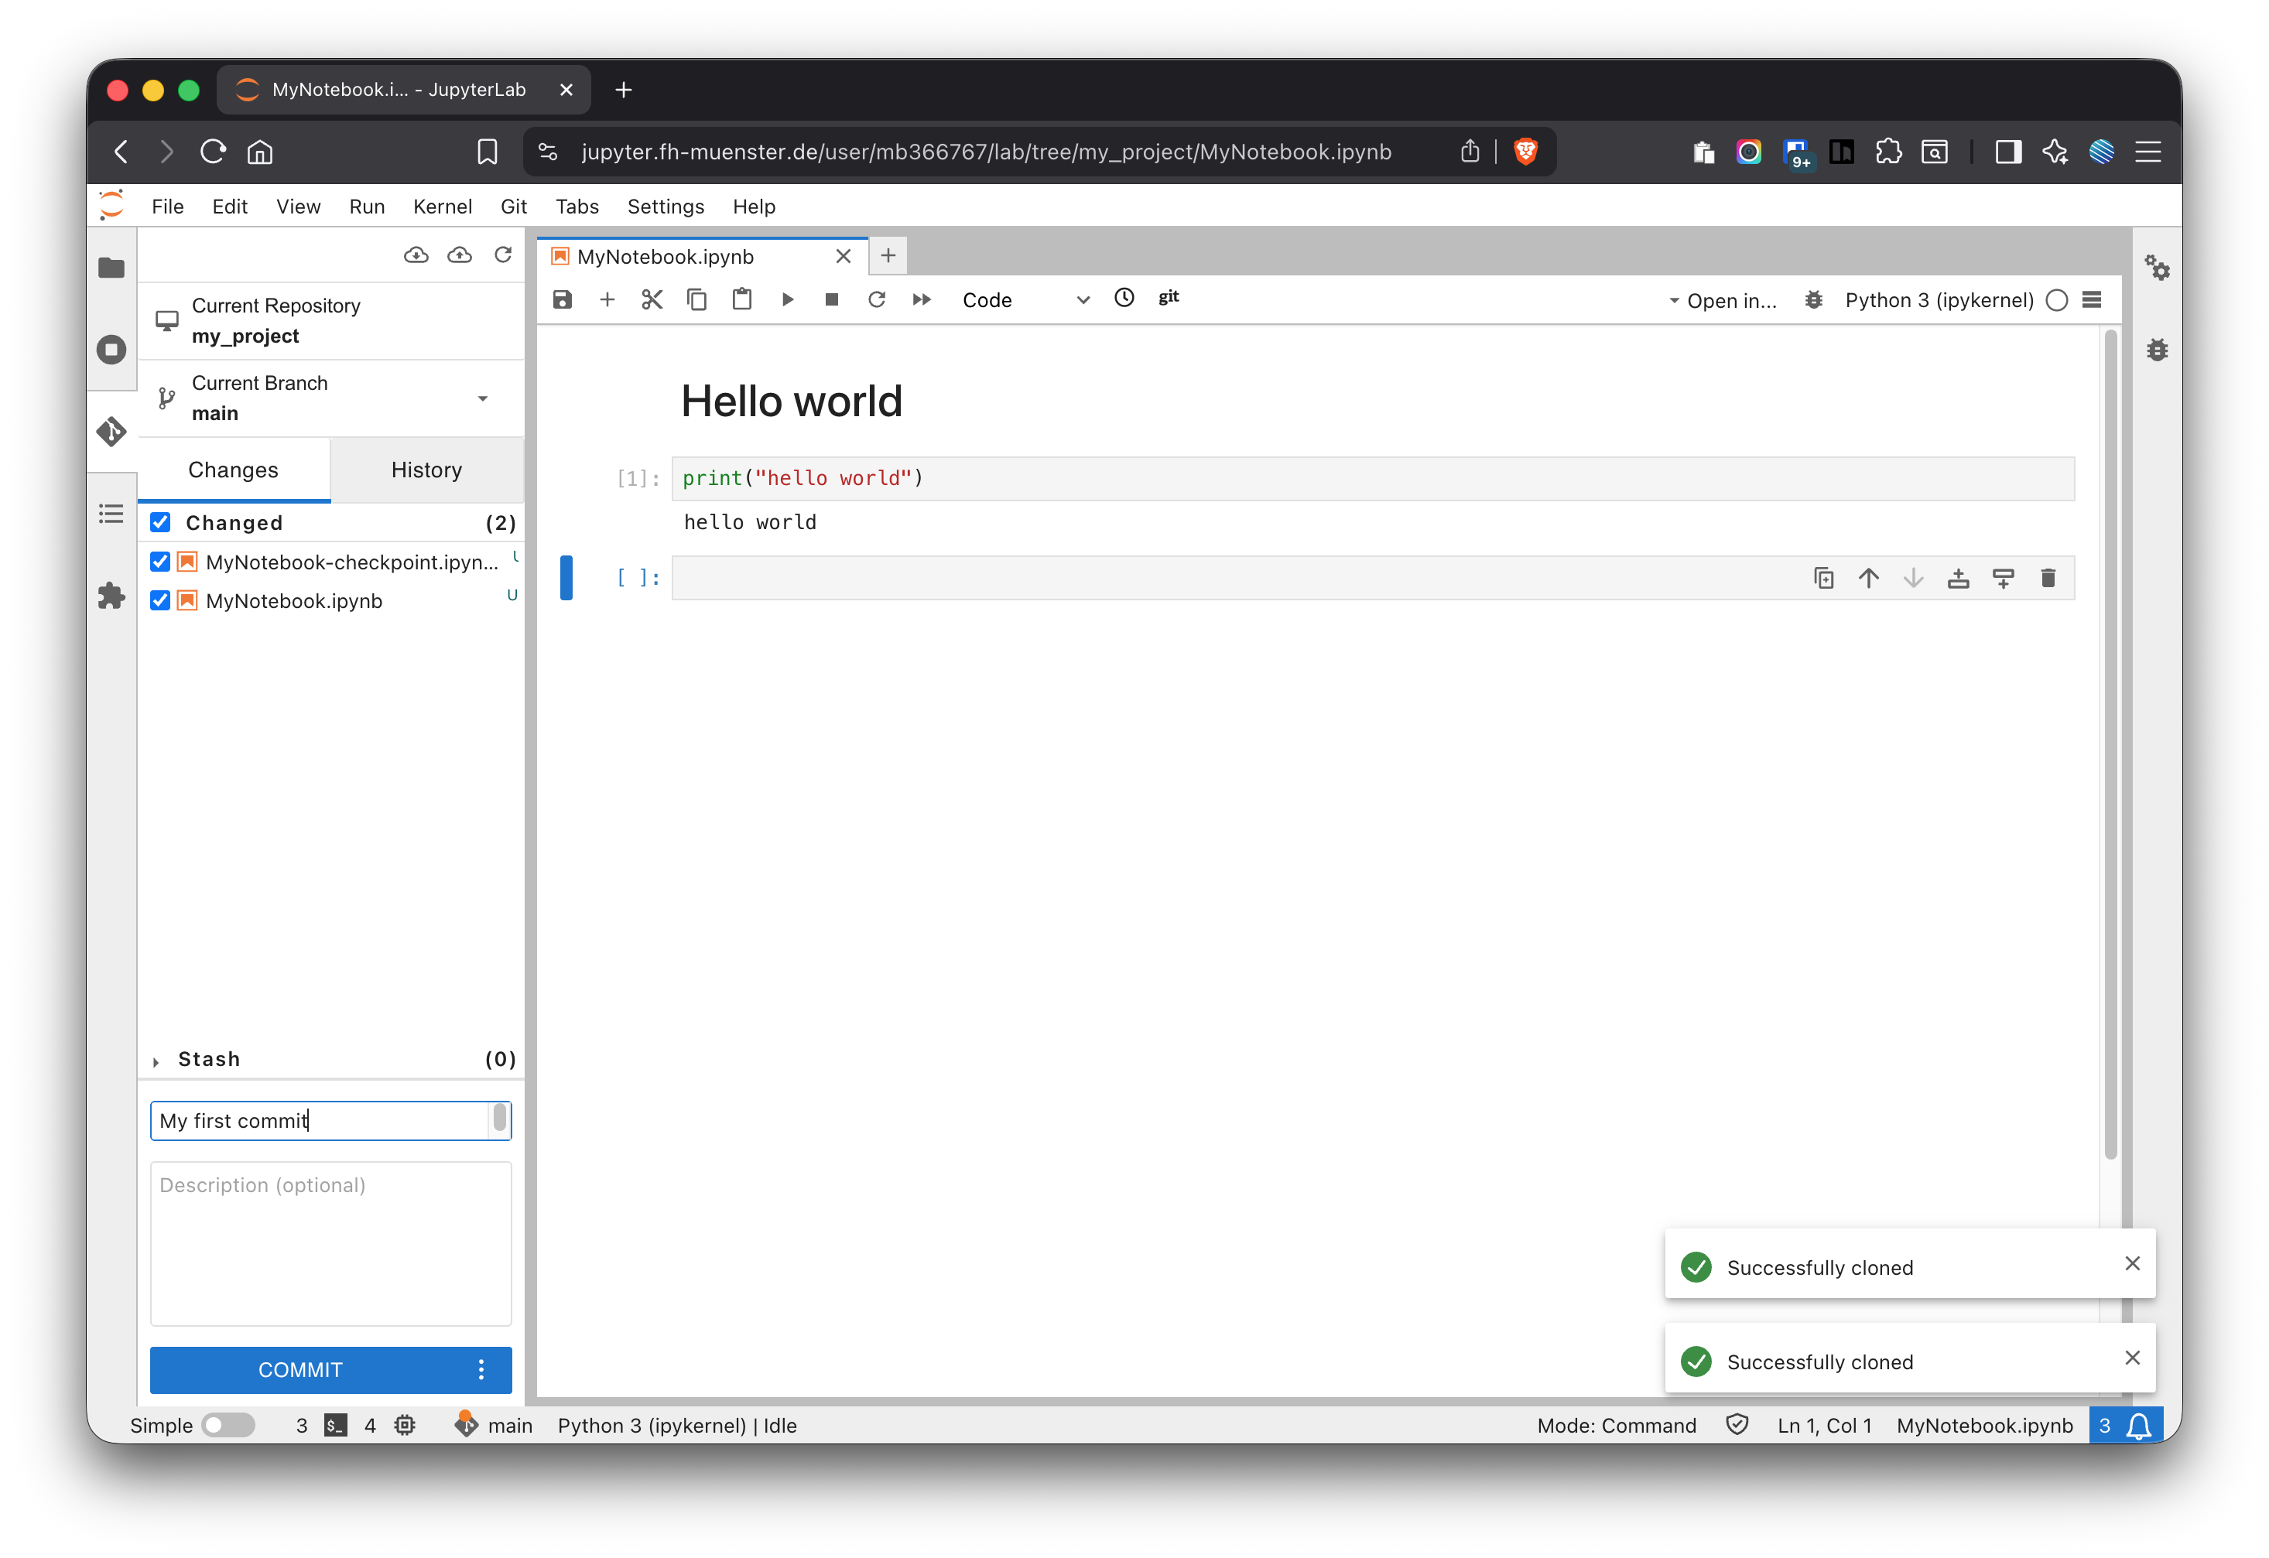
Task: Uncheck the MyNotebook.ipynb file checkbox
Action: point(160,600)
